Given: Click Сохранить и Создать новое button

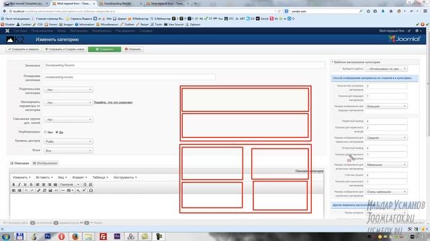Looking at the screenshot, I should 64,49.
